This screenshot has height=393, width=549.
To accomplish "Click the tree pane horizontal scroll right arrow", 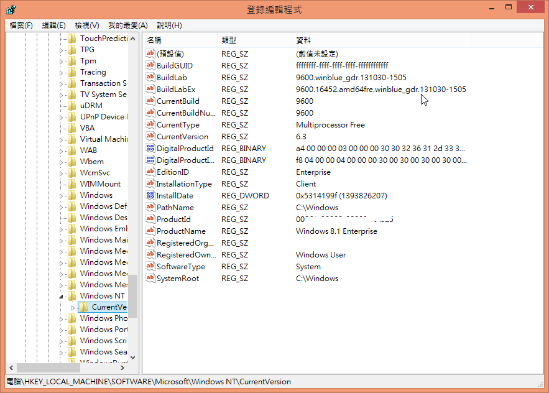I will point(124,368).
